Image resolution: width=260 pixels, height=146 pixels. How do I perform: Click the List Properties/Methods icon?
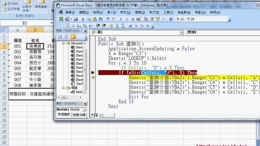tap(67, 26)
